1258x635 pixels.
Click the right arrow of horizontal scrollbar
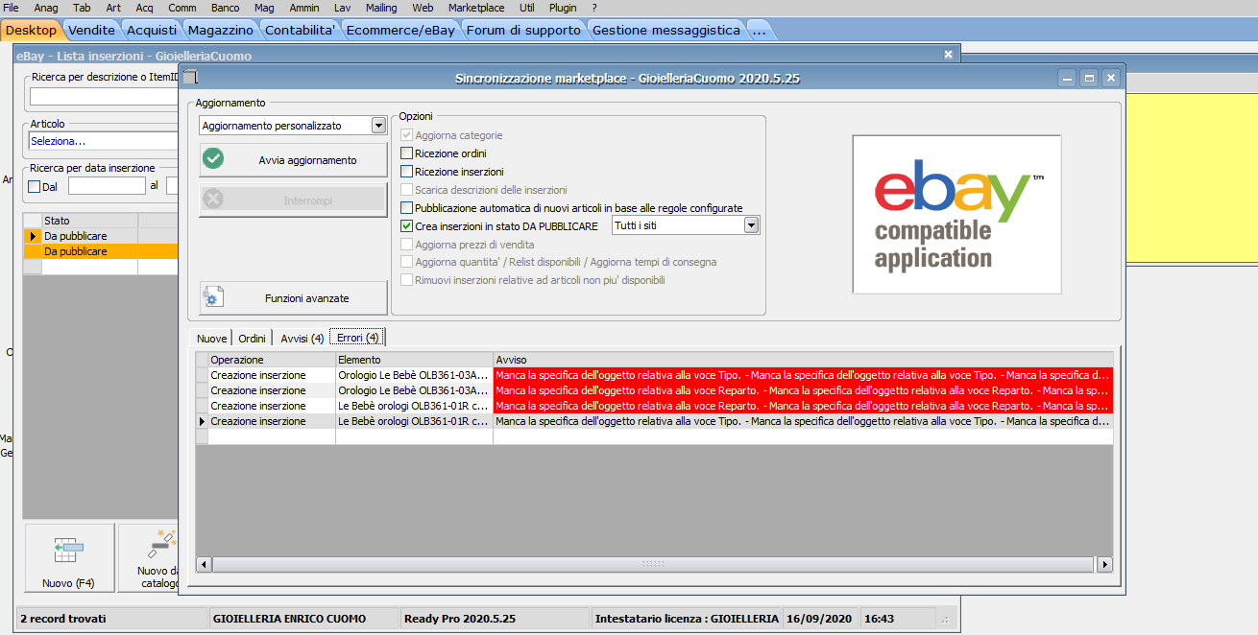(1104, 564)
